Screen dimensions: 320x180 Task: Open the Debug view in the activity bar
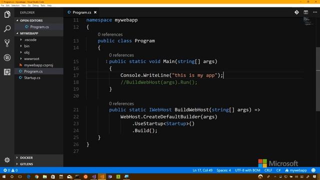coord(7,57)
